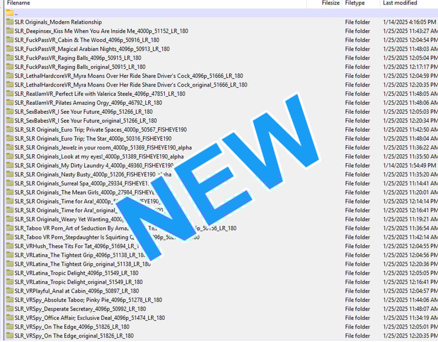
Task: Click the folder icon of FuckPassVR_Magical Arabian Nights
Action: [x=10, y=48]
